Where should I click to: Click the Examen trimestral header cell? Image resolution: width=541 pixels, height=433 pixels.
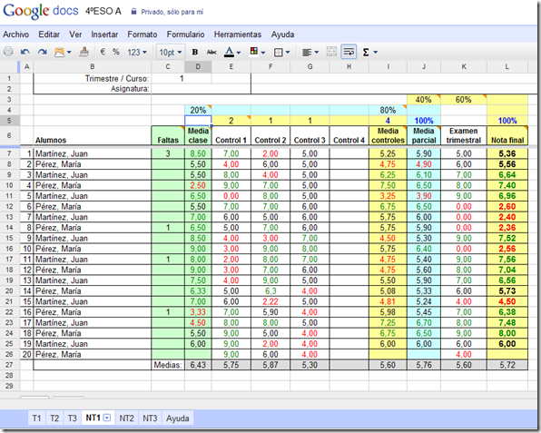[464, 135]
